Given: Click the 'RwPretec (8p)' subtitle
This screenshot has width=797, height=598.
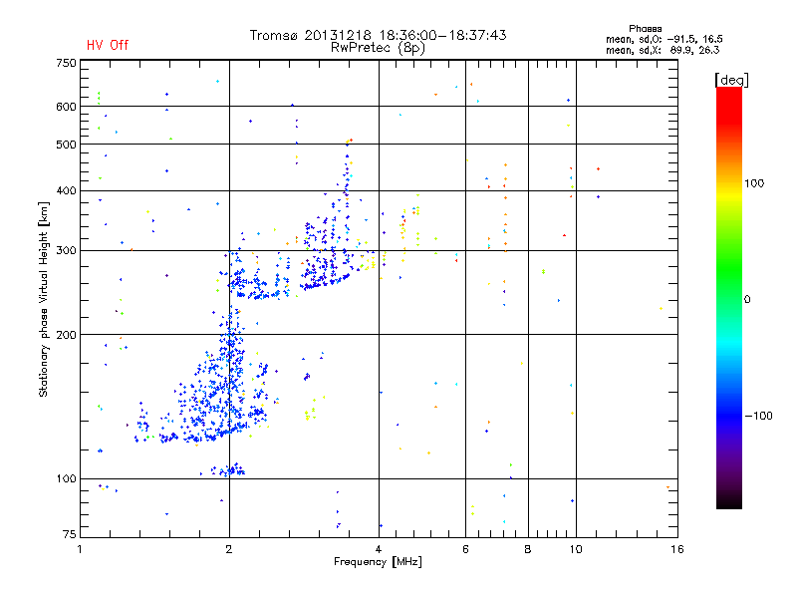Looking at the screenshot, I should click(x=378, y=48).
